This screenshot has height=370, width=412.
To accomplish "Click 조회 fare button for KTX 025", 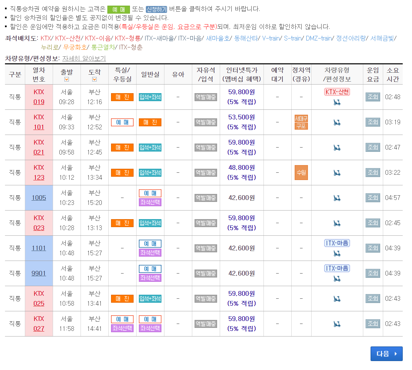I will click(373, 298).
